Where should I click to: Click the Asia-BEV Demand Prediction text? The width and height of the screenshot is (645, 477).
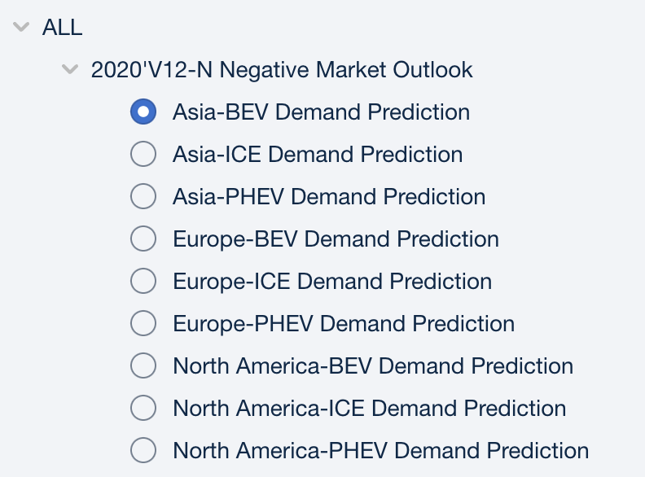321,112
